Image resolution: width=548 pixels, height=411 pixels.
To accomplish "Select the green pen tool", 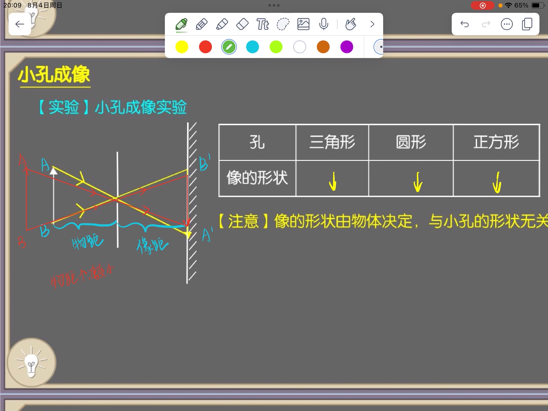I will tap(182, 24).
